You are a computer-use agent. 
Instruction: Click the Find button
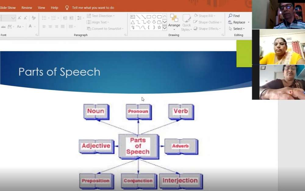[x=234, y=16]
